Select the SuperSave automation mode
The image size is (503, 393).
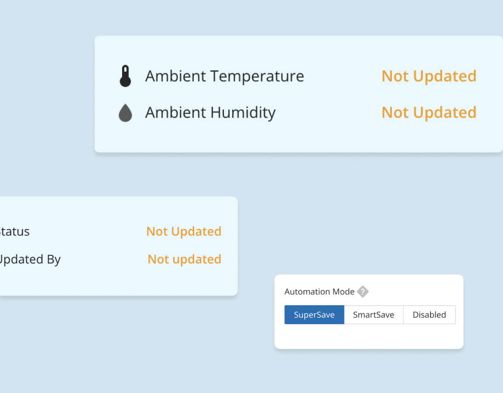[314, 314]
